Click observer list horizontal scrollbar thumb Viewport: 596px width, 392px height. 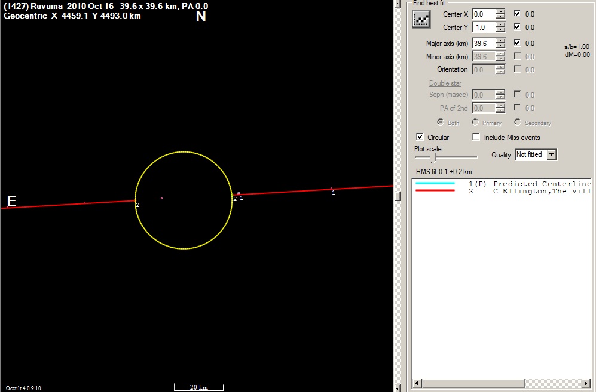click(473, 383)
